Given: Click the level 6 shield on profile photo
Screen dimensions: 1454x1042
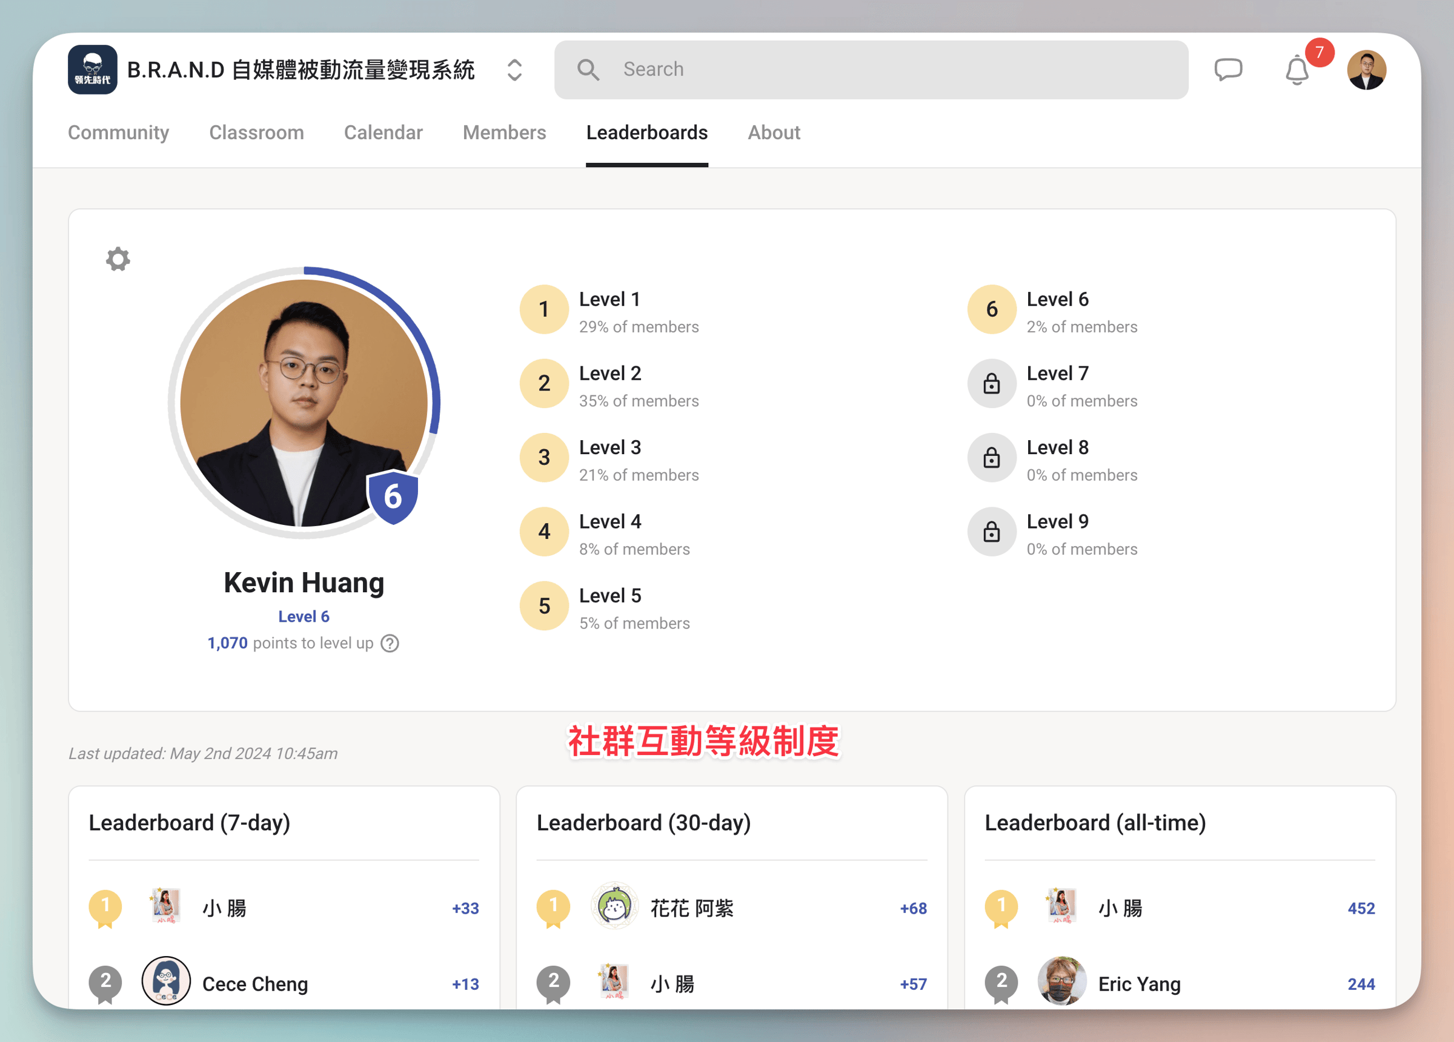Looking at the screenshot, I should 393,496.
